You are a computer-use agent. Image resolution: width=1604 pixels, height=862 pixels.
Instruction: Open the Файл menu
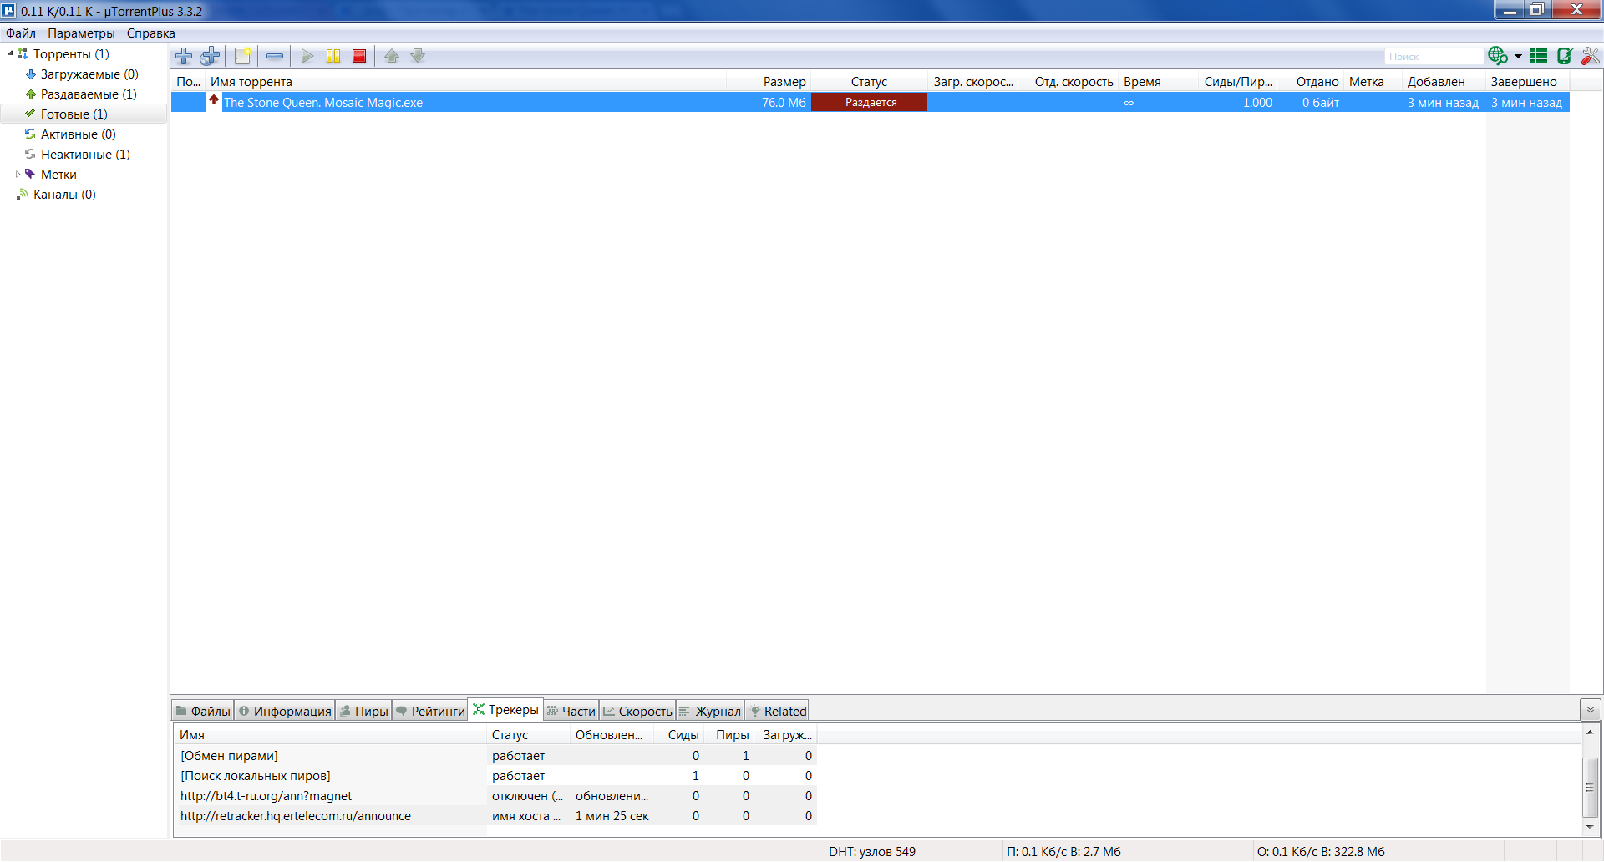click(21, 33)
